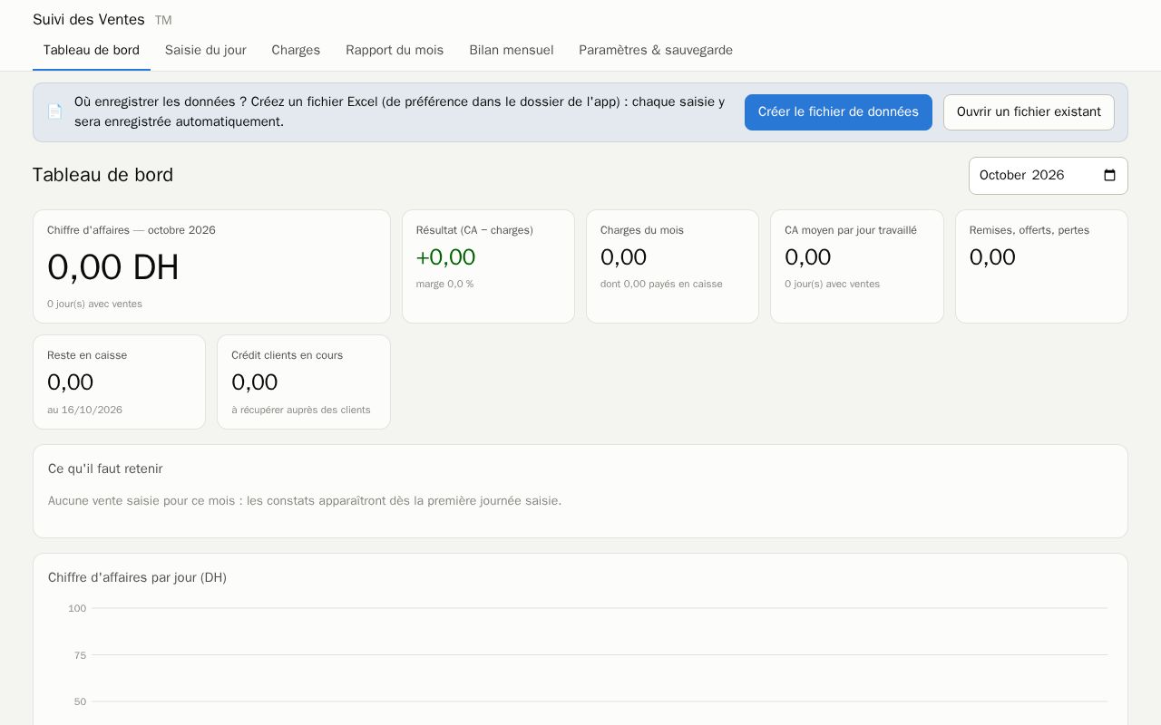
Task: Click the 'au 16/10/2026' date text
Action: pos(84,410)
